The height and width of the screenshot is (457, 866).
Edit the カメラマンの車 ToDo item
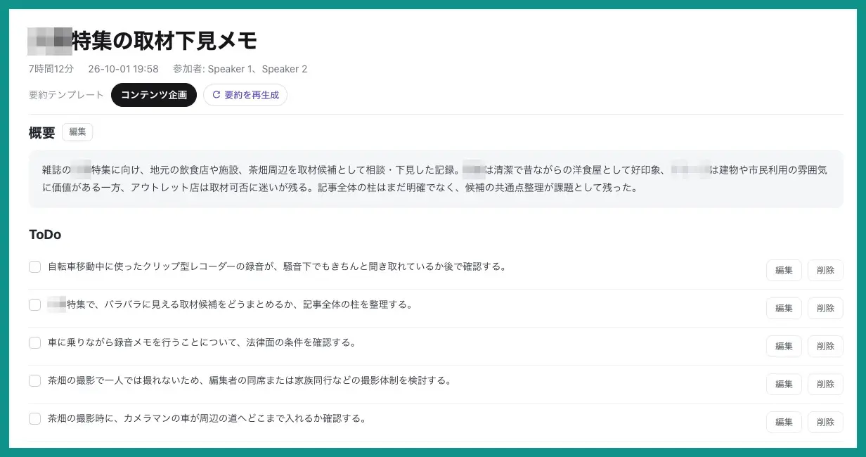[784, 422]
